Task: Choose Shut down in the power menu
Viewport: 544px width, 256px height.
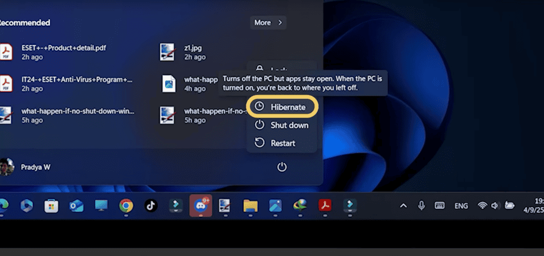Action: tap(282, 125)
